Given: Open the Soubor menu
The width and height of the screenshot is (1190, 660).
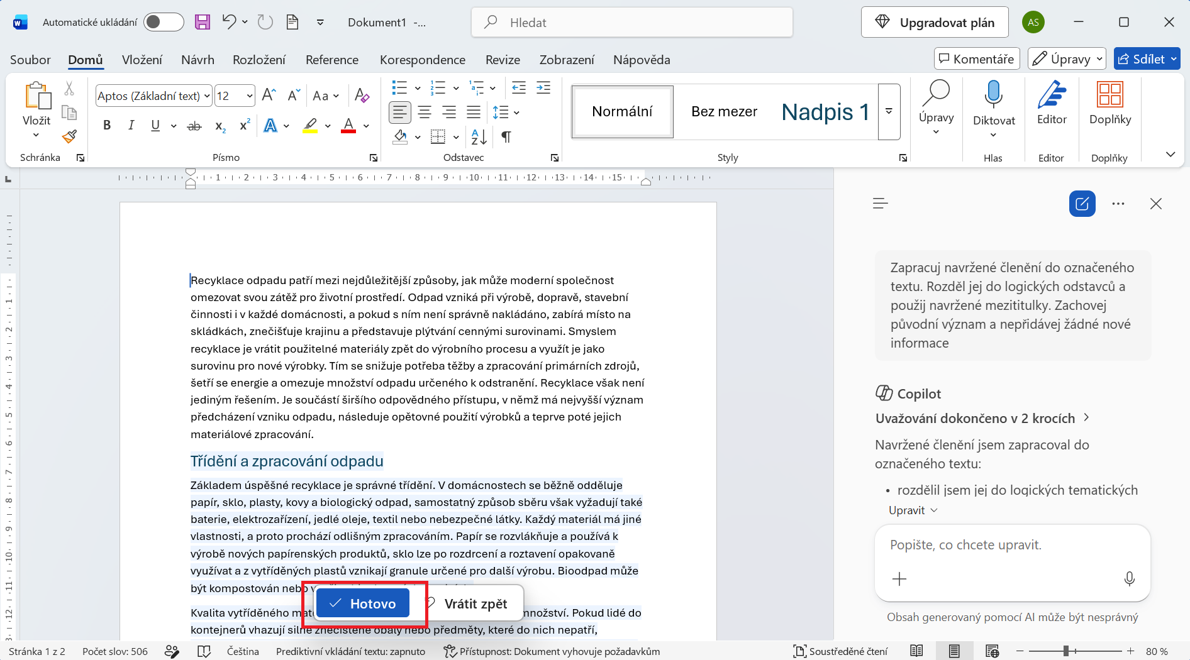Looking at the screenshot, I should point(30,60).
